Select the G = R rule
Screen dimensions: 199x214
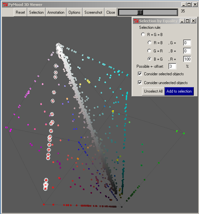[x=150, y=51]
